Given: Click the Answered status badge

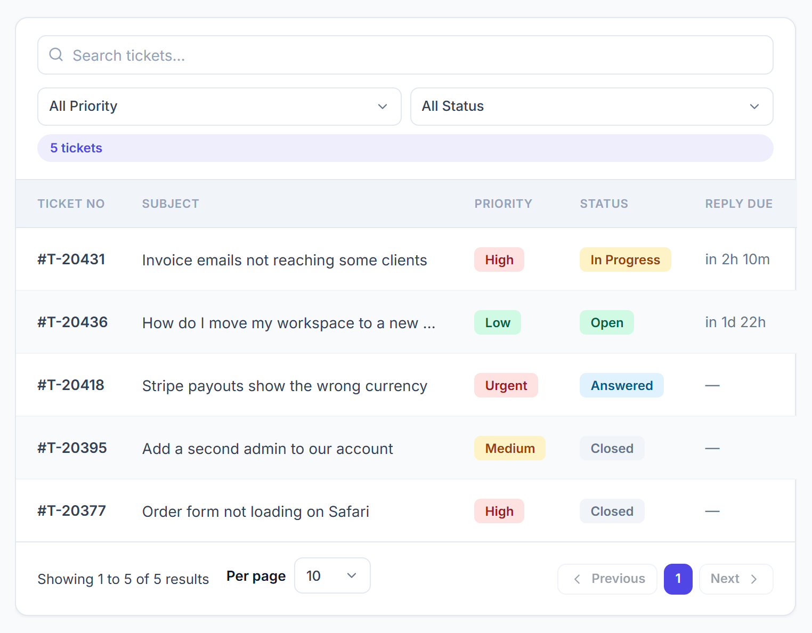Looking at the screenshot, I should 622,385.
